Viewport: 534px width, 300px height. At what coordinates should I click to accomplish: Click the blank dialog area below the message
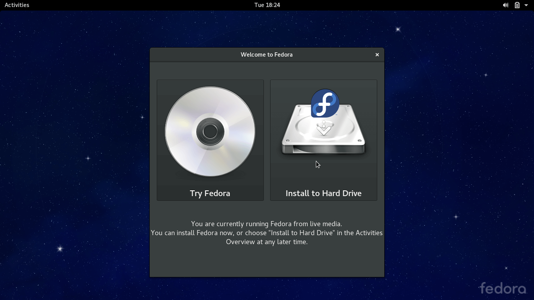(x=267, y=262)
